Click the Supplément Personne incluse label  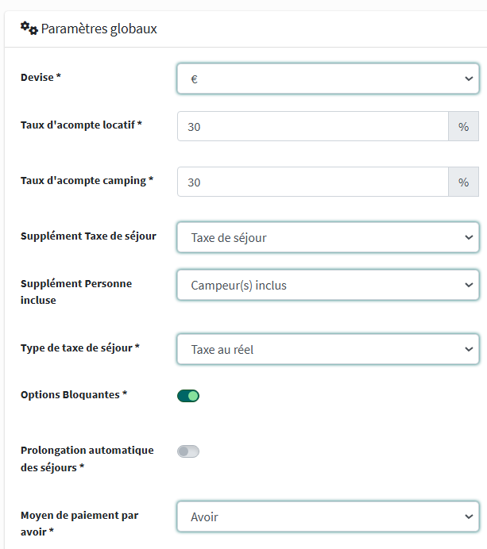tap(76, 291)
